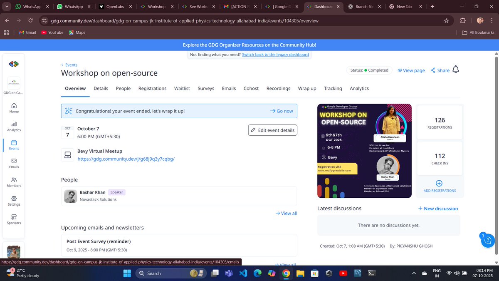Viewport: 499px width, 281px height.
Task: Click the browser address bar URL
Action: click(185, 20)
